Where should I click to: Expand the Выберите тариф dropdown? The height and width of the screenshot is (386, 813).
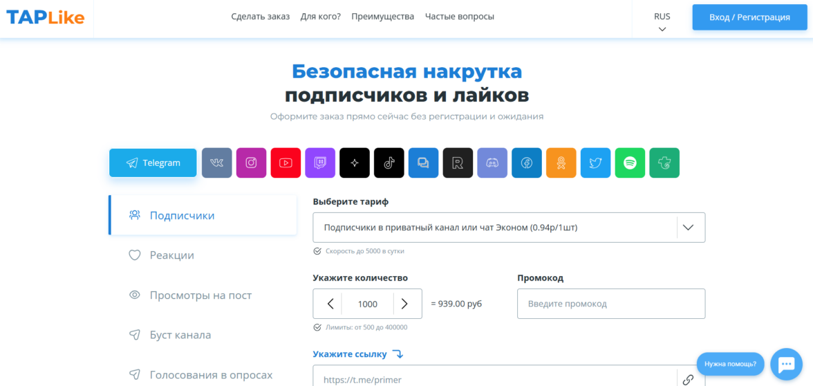tap(509, 227)
